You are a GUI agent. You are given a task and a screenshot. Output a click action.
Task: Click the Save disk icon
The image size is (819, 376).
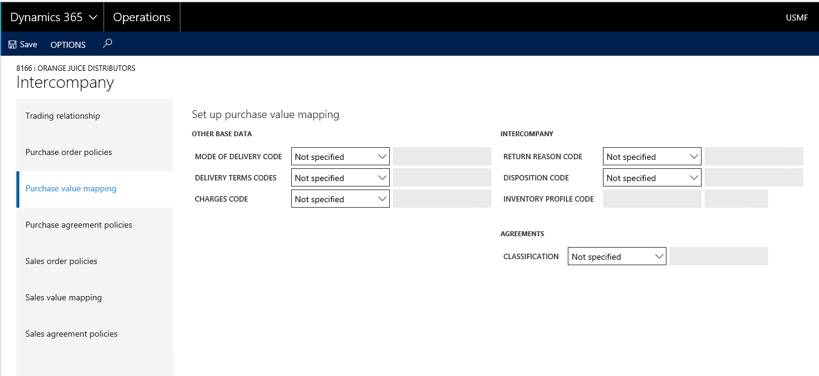point(12,45)
